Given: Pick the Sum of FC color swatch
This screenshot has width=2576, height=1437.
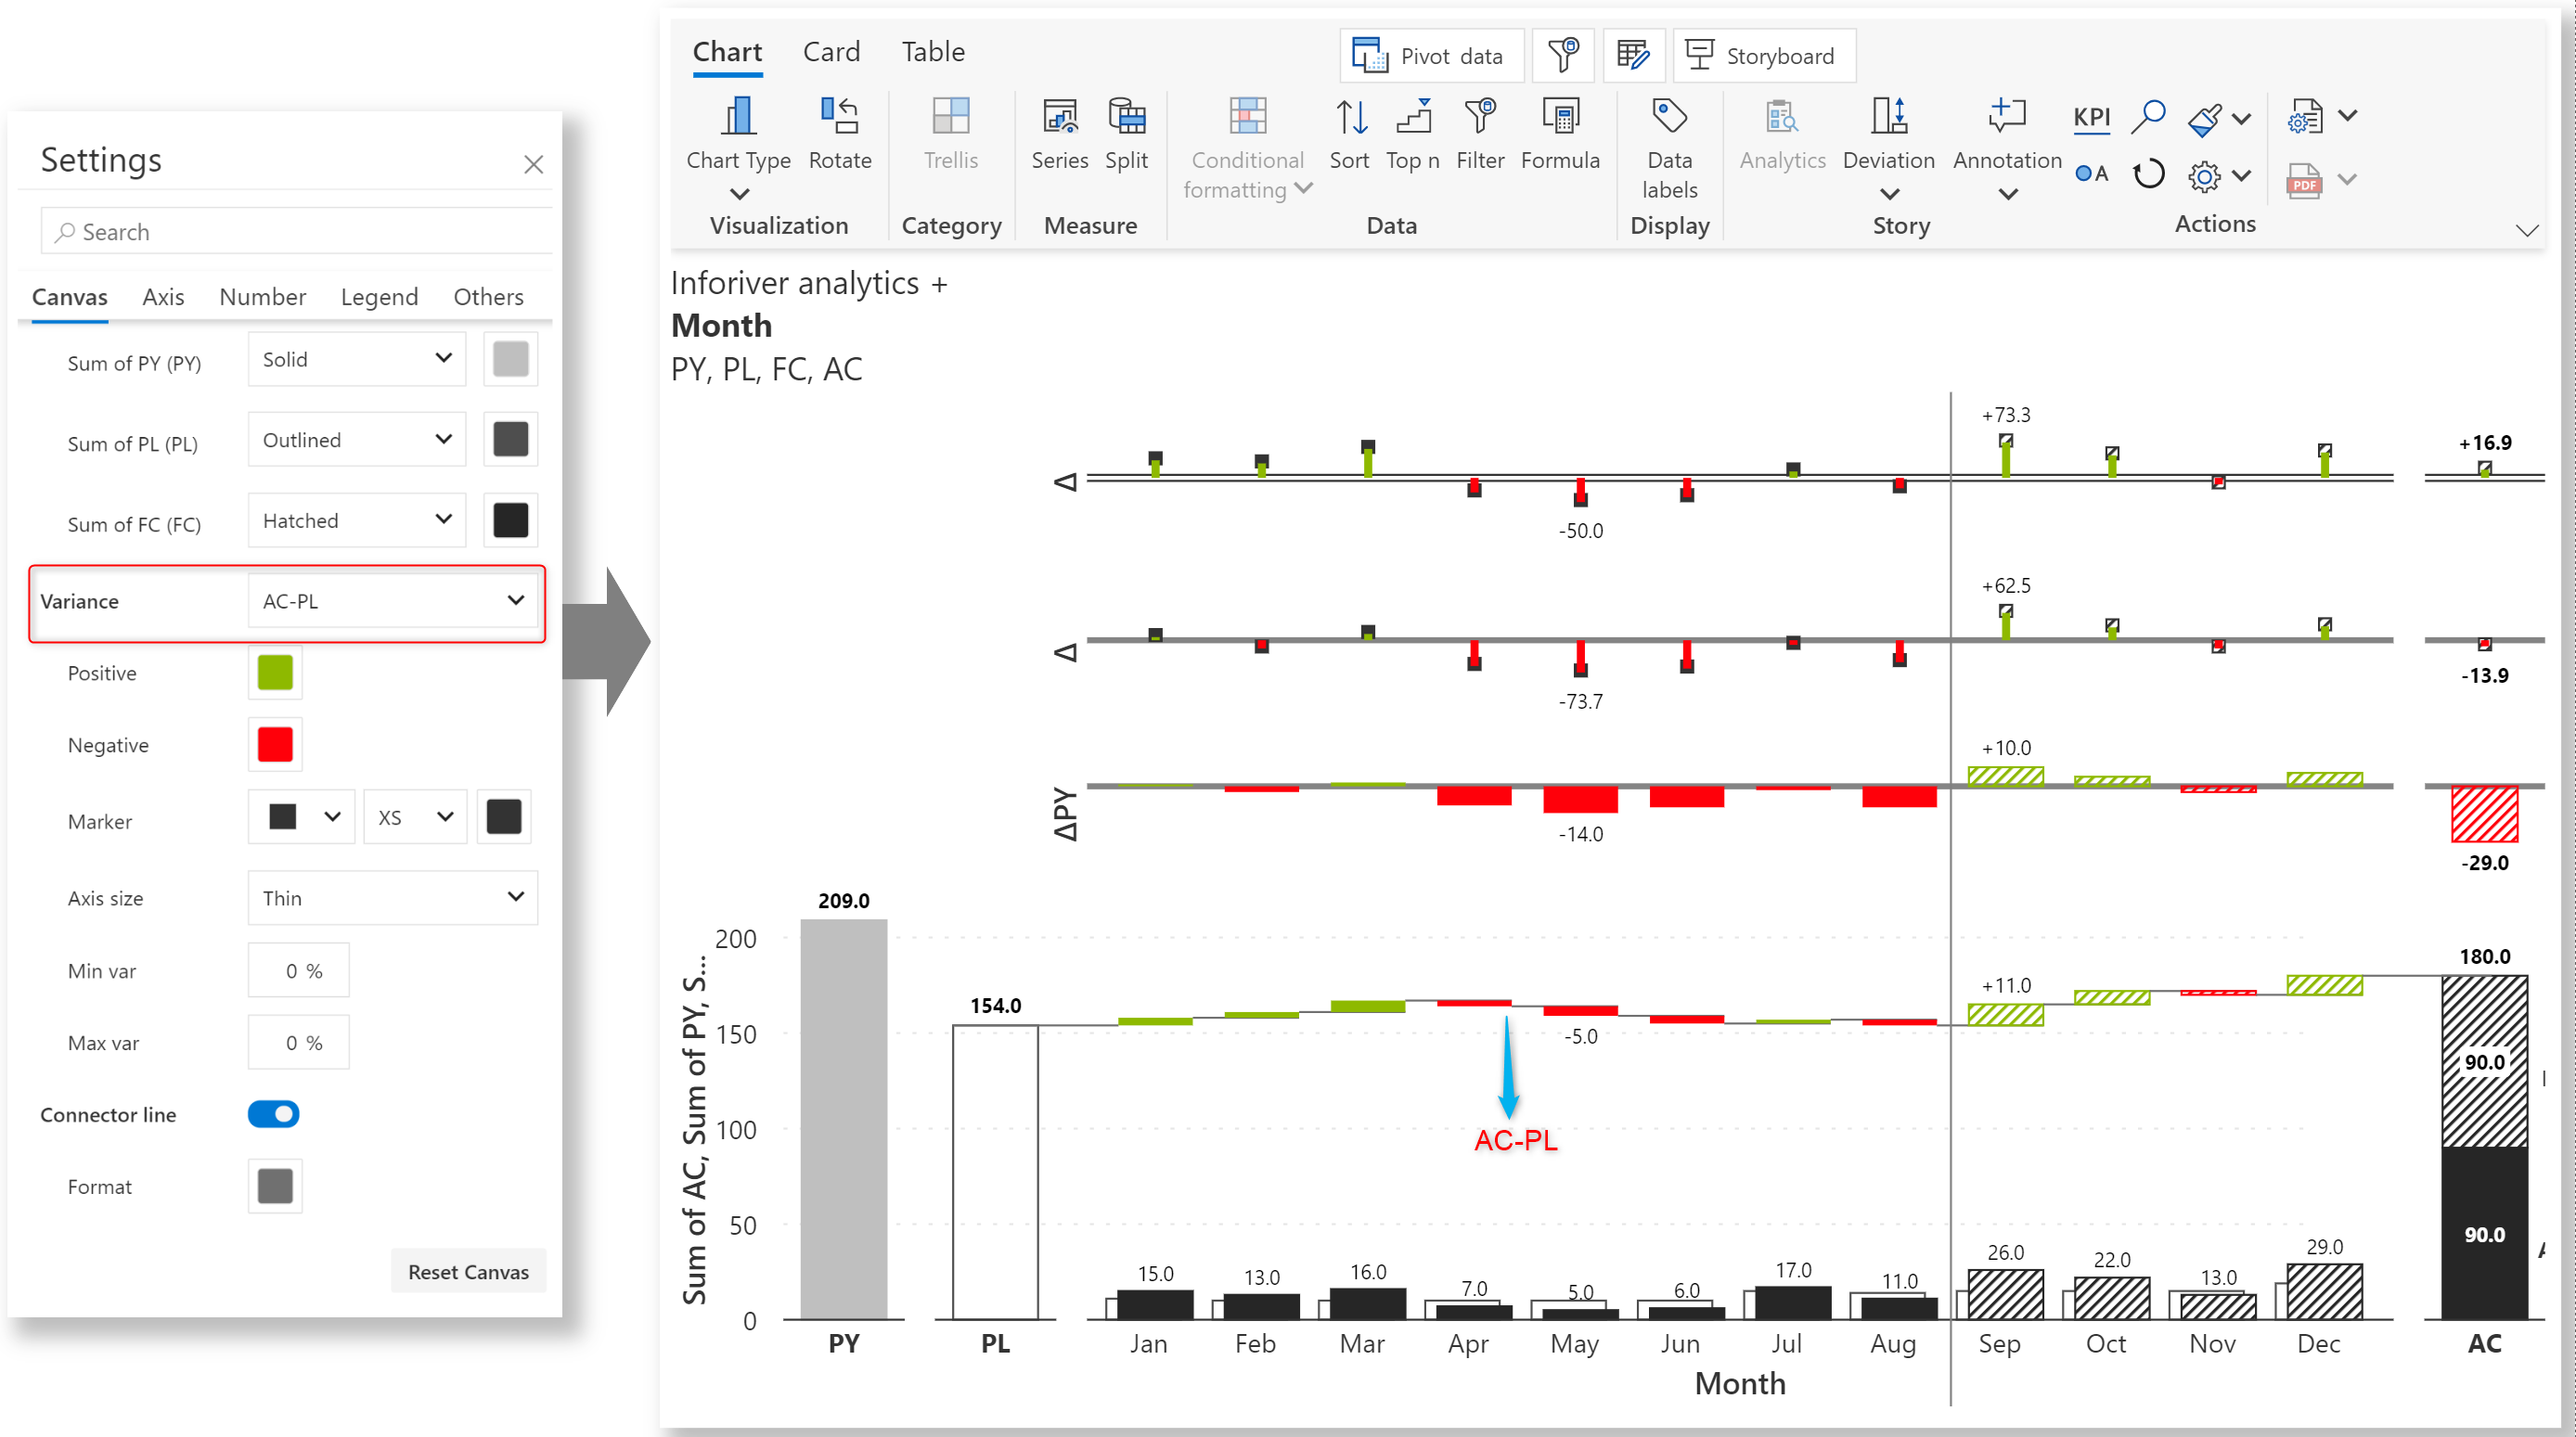Looking at the screenshot, I should (510, 520).
